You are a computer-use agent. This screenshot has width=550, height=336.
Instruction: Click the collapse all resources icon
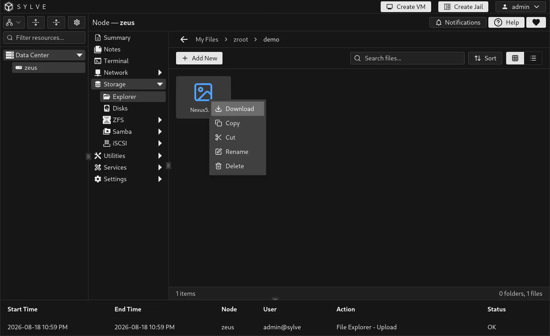pos(56,22)
